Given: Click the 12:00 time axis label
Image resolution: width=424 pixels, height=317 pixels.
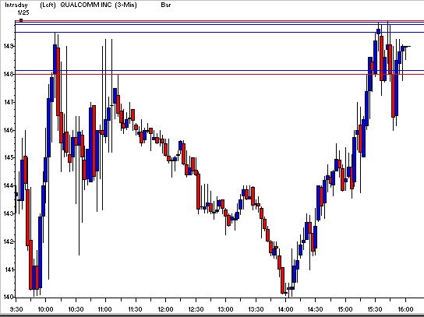Looking at the screenshot, I should click(165, 309).
